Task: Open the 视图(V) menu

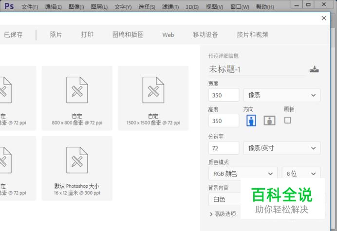Action: (214, 7)
